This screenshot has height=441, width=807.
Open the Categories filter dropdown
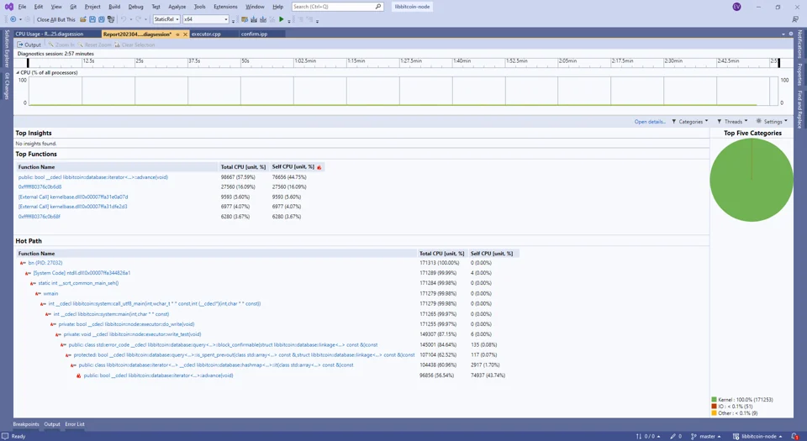point(689,122)
